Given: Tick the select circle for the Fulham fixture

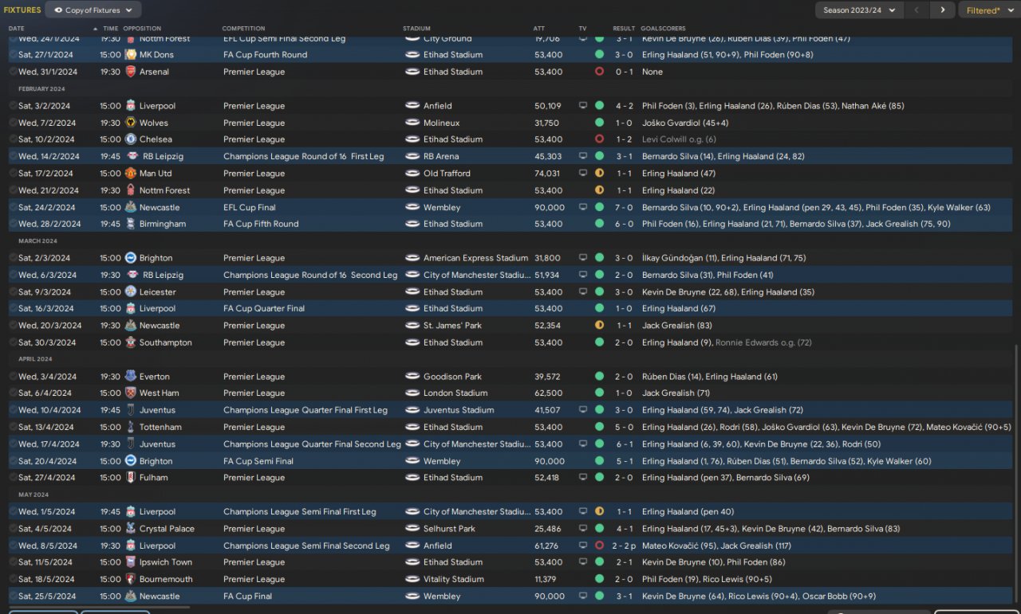Looking at the screenshot, I should click(13, 478).
